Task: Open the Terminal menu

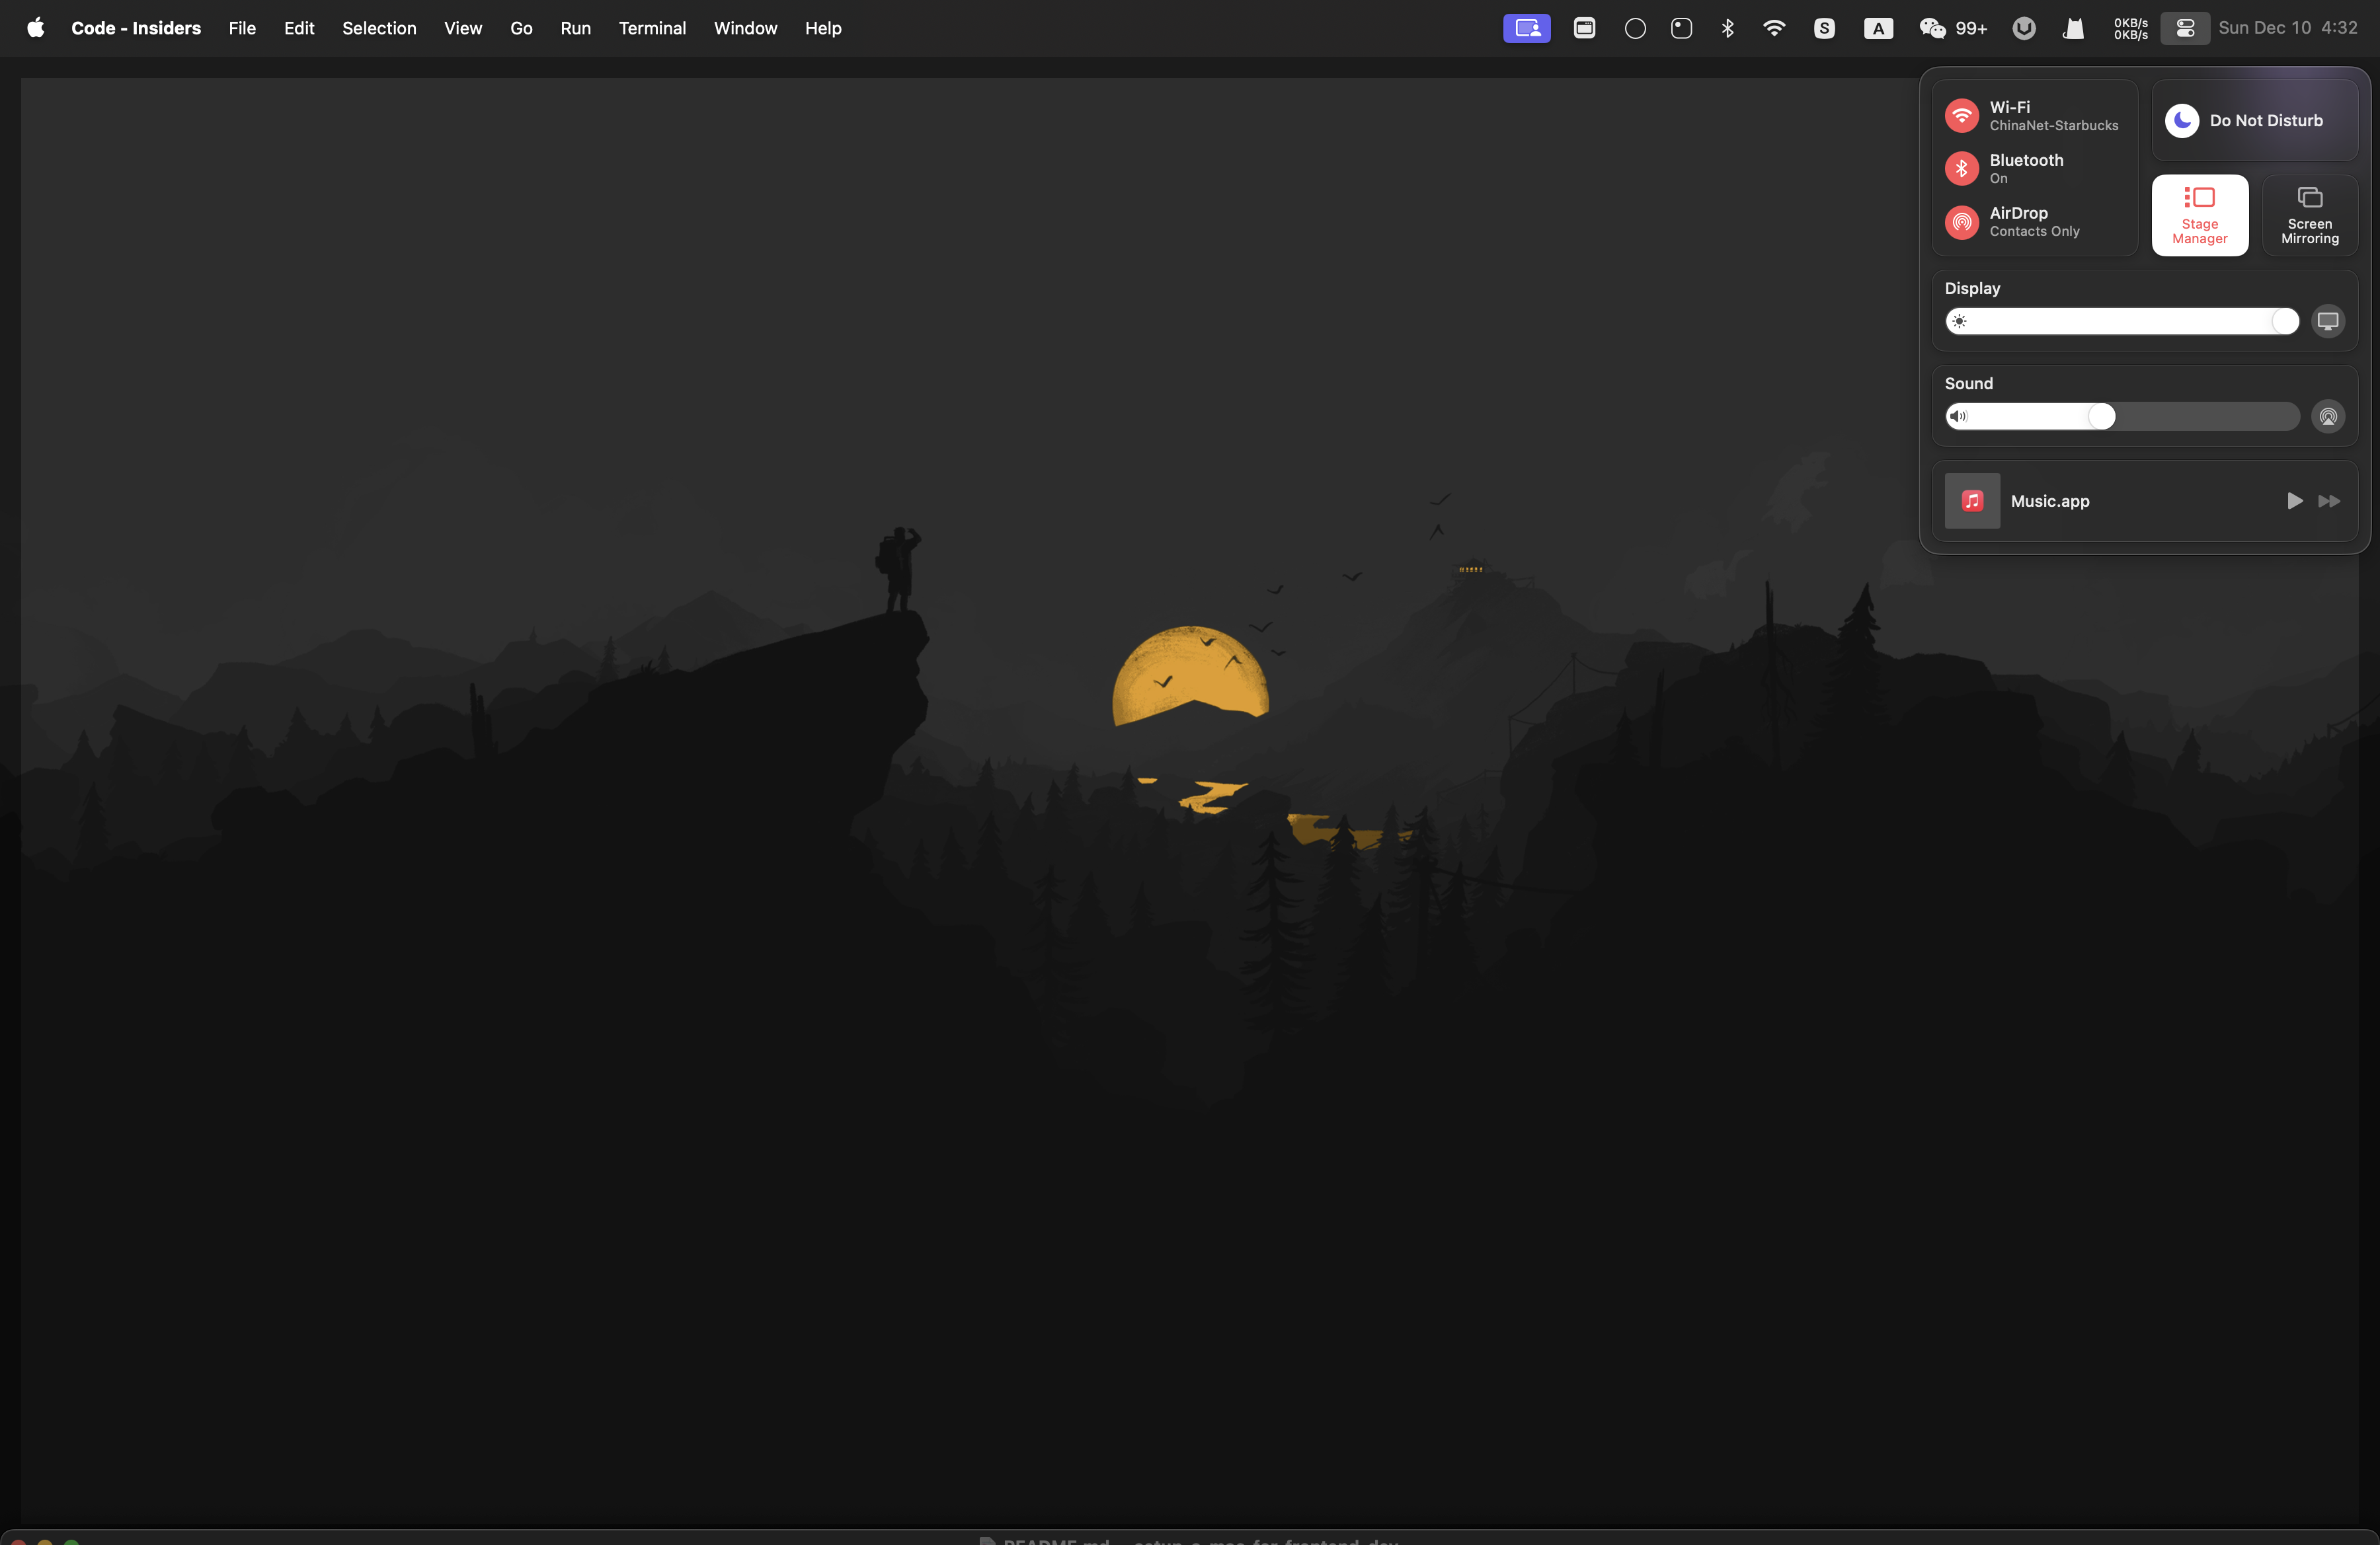Action: pyautogui.click(x=651, y=28)
